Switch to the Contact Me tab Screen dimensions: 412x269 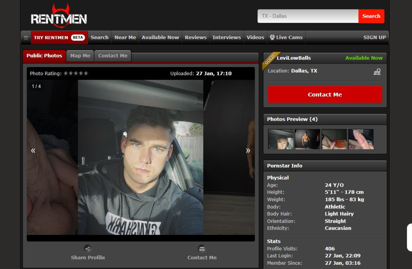(112, 56)
